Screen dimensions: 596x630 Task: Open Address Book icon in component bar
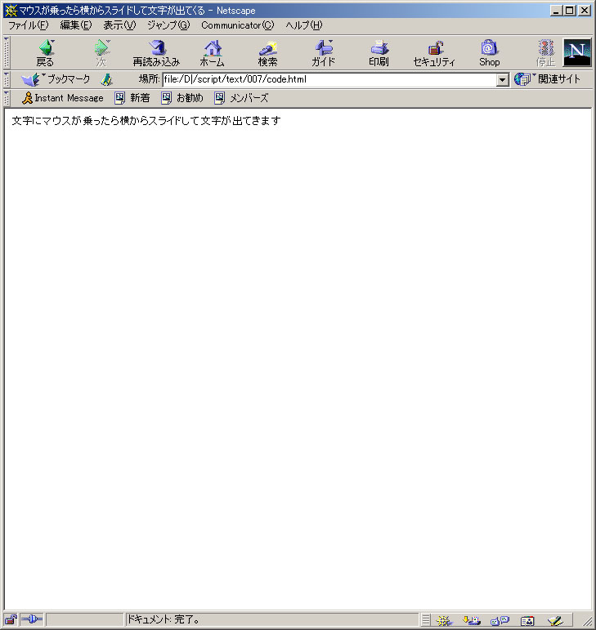point(527,620)
